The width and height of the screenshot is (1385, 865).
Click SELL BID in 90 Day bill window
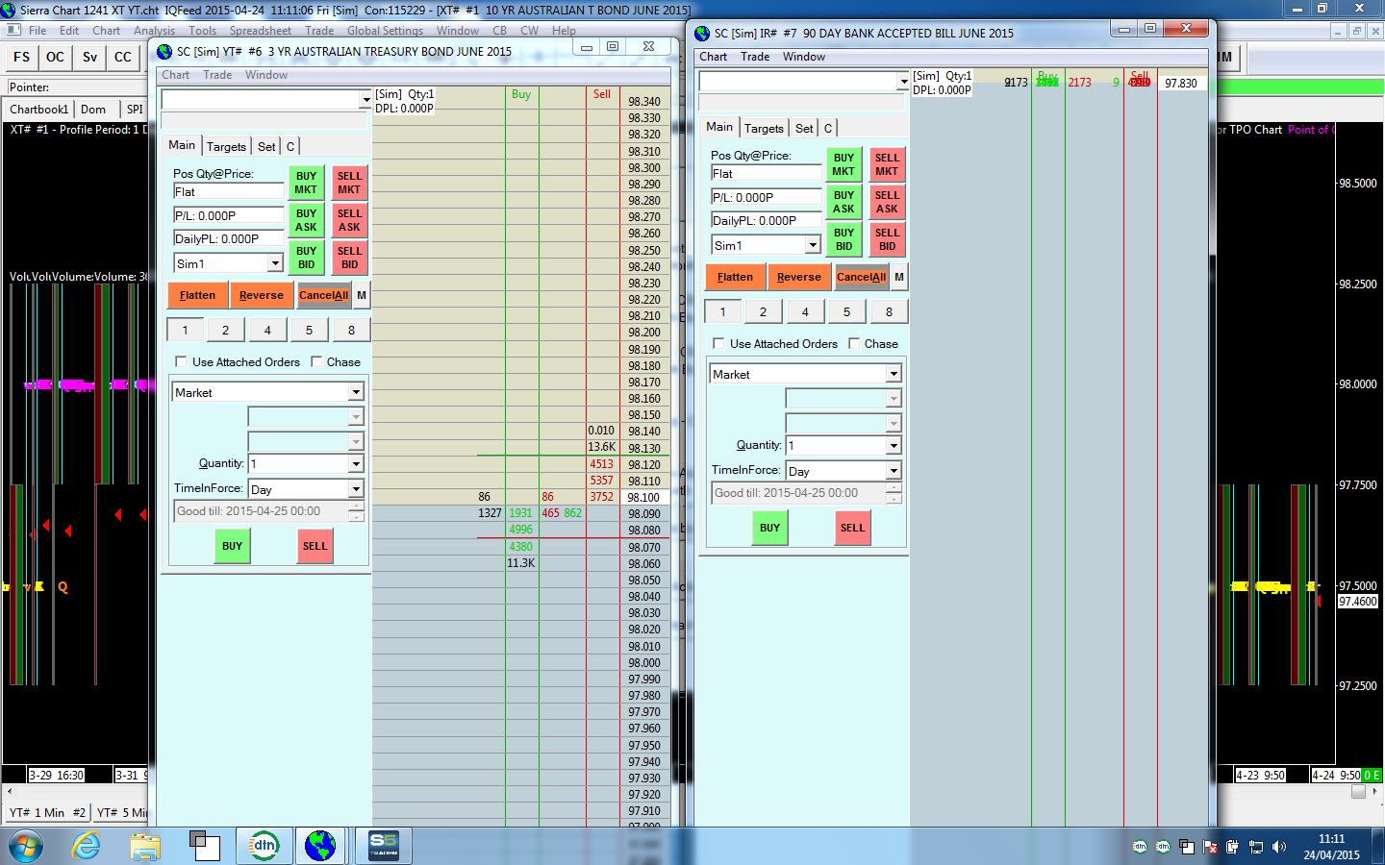point(887,239)
